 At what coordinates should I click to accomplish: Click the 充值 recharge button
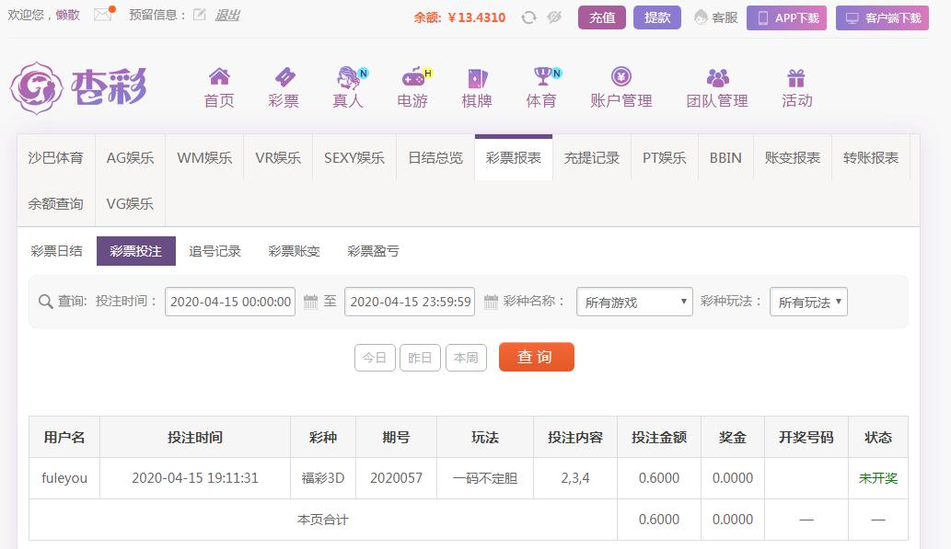pyautogui.click(x=602, y=17)
